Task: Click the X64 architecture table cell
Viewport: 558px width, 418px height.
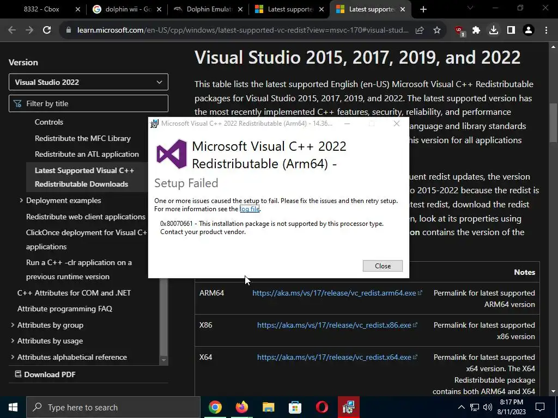Action: tap(205, 357)
